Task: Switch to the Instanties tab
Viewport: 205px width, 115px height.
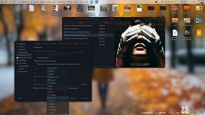Action: coord(53,44)
